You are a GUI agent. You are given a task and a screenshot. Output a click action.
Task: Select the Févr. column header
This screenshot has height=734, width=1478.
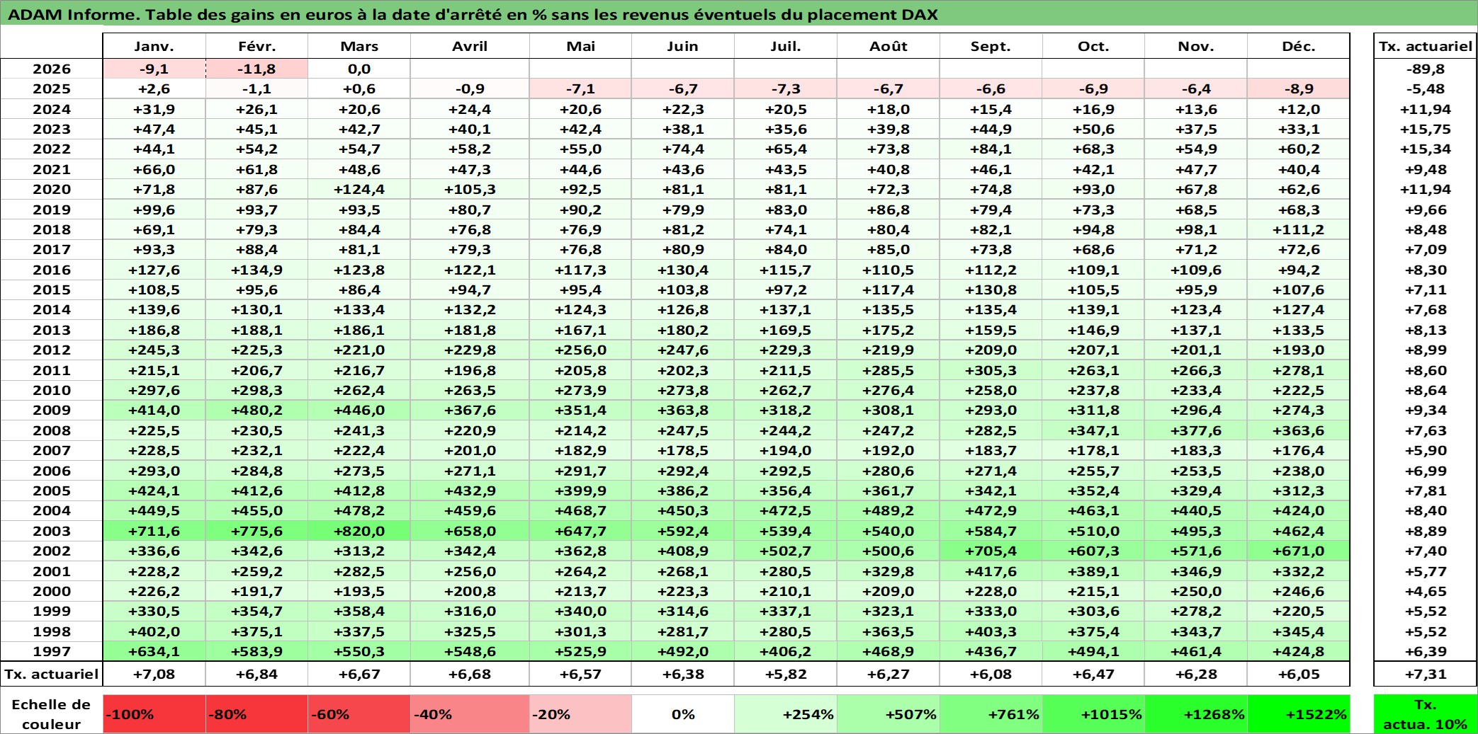coord(256,46)
